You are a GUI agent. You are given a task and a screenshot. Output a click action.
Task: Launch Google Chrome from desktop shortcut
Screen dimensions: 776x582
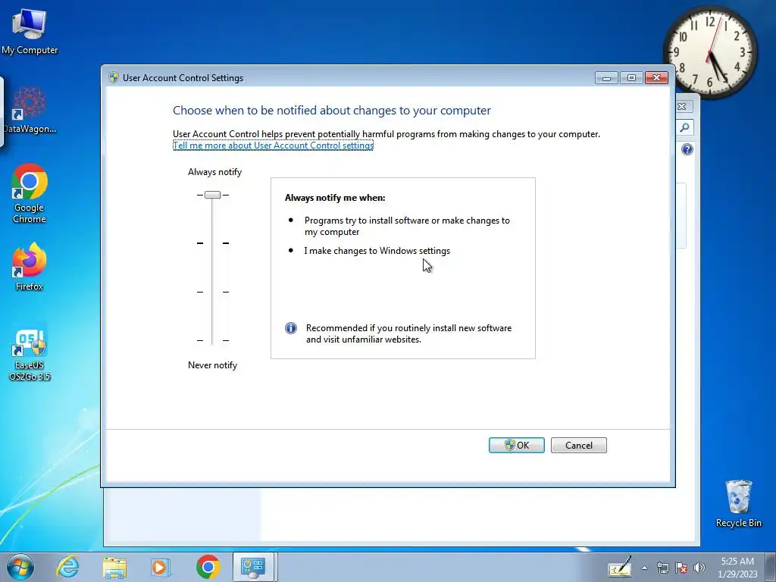pyautogui.click(x=30, y=193)
